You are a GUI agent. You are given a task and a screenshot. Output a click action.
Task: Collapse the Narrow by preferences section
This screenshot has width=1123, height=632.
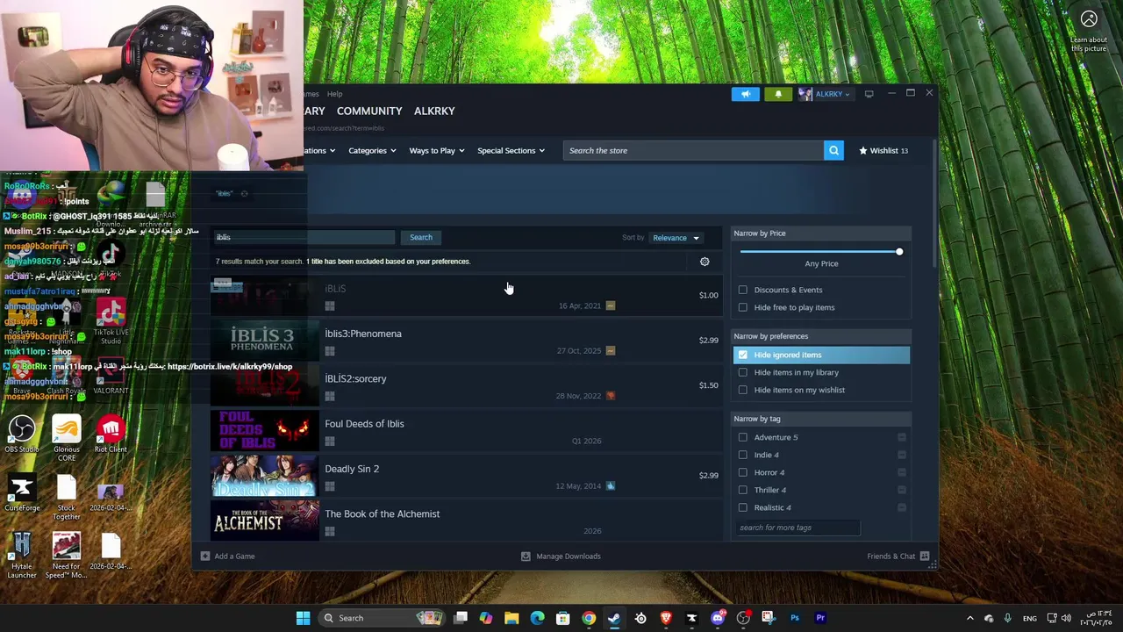[821, 336]
